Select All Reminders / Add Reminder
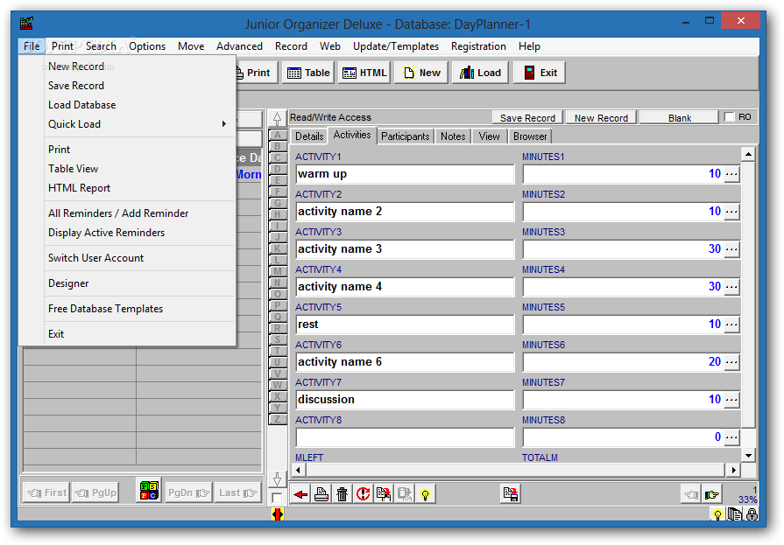 point(118,213)
